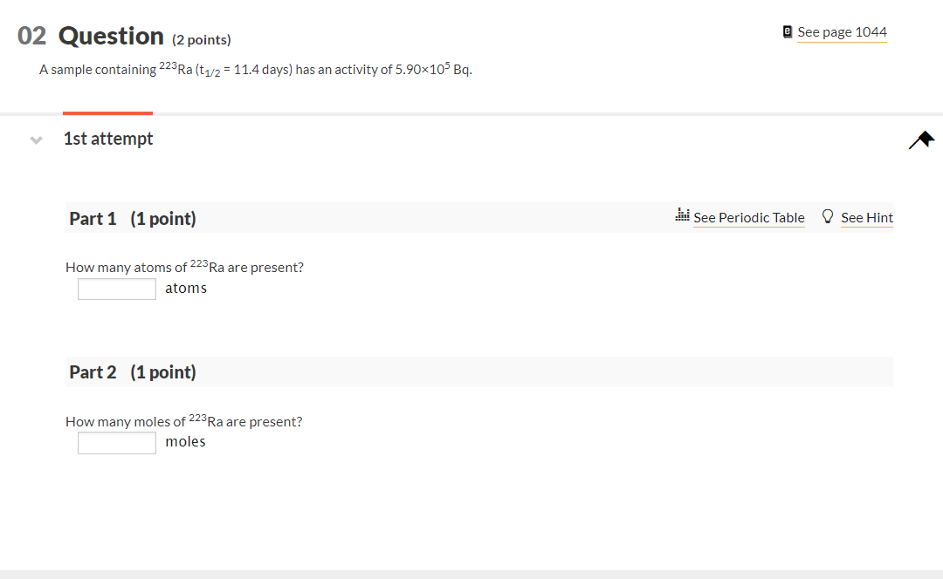
Task: Open the See Periodic Table link
Action: [748, 217]
